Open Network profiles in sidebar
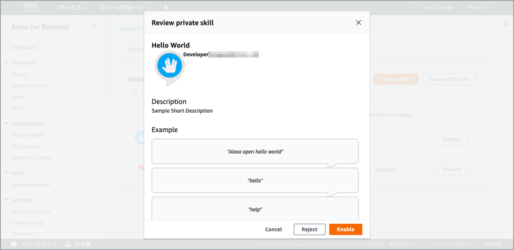Screen dimensions: 514x250 click(x=31, y=158)
